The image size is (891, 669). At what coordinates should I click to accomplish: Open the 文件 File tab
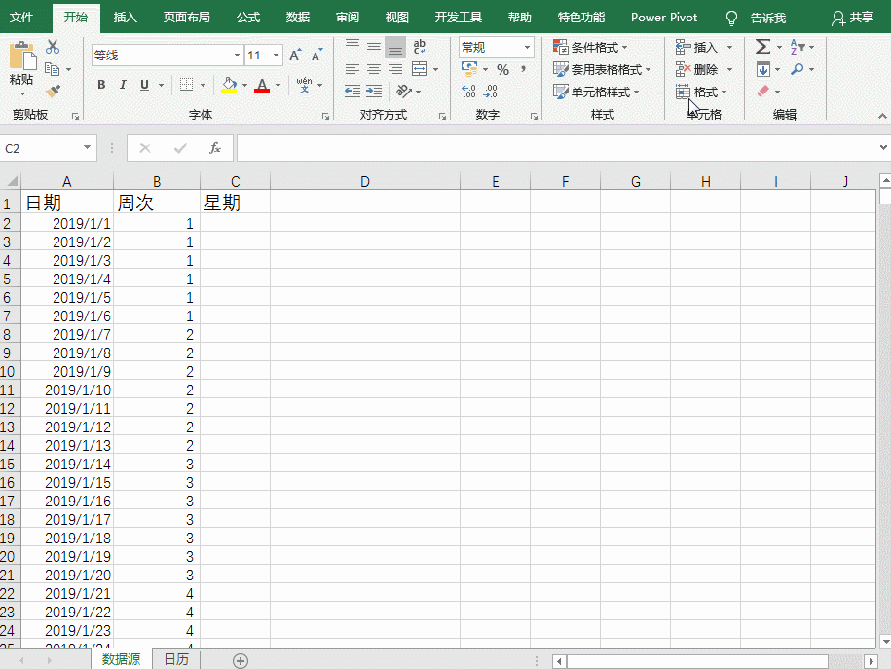tap(21, 18)
